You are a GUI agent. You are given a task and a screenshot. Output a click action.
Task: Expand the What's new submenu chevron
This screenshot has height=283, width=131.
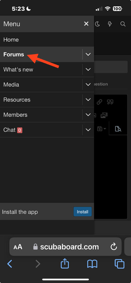88,69
